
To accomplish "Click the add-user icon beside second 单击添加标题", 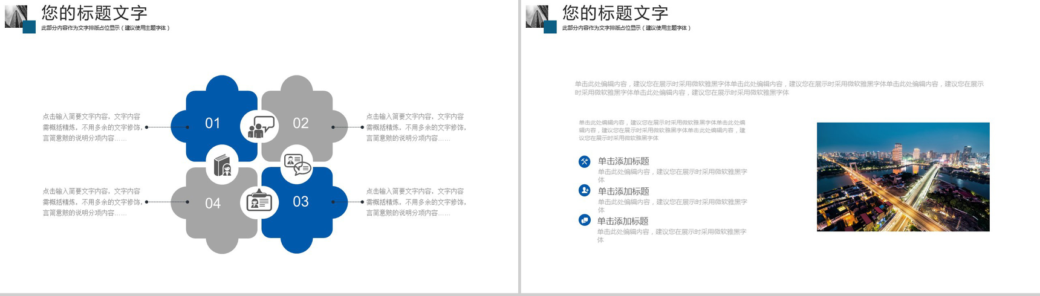I will [x=584, y=190].
